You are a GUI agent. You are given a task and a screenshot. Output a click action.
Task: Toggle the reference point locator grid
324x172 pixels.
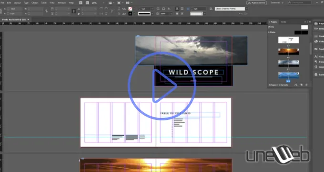point(1,11)
